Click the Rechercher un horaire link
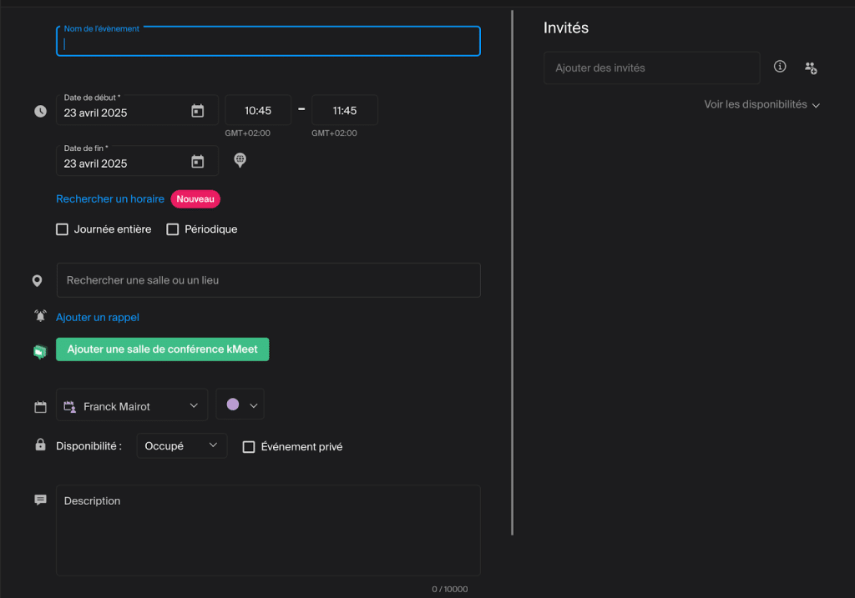This screenshot has width=855, height=598. click(x=110, y=199)
